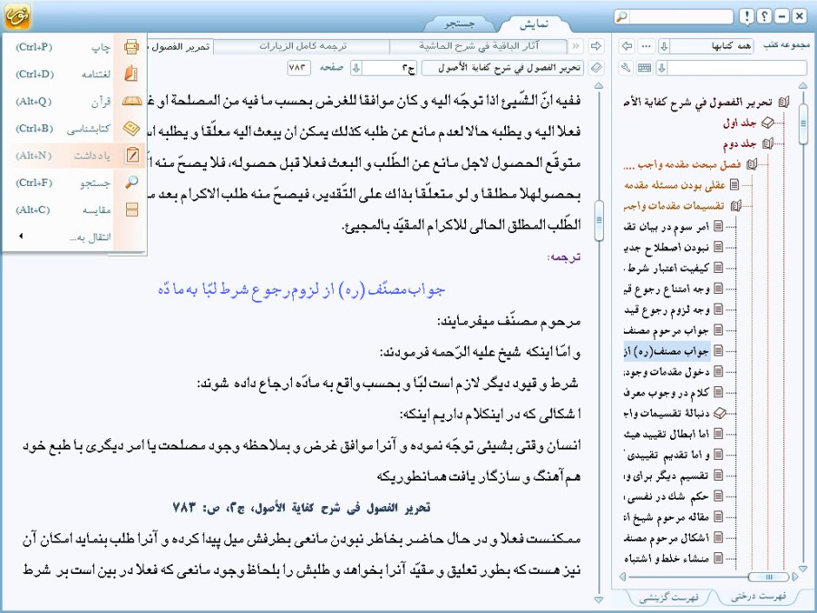This screenshot has height=613, width=817.
Task: Click the double-chevron tabs overflow button
Action: coord(576,46)
